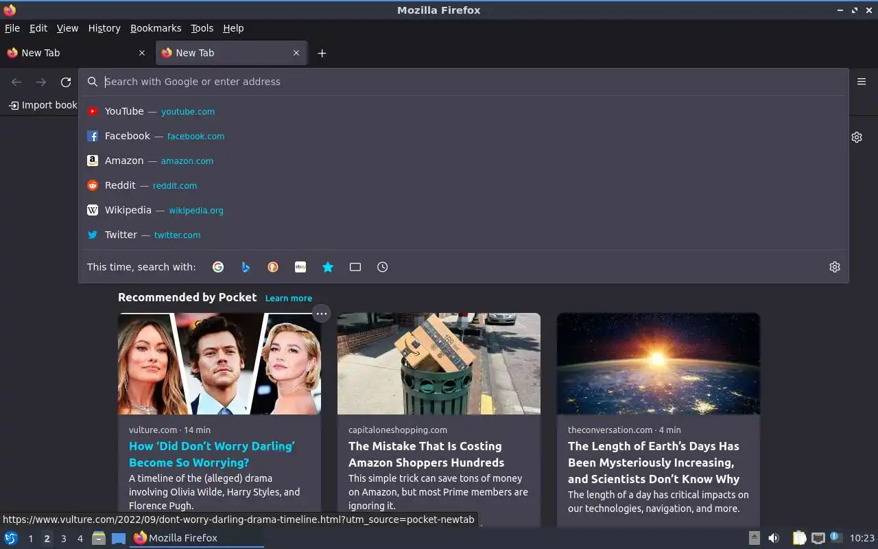Open wikipedia.org suggestion link
The width and height of the screenshot is (878, 549).
(x=196, y=210)
